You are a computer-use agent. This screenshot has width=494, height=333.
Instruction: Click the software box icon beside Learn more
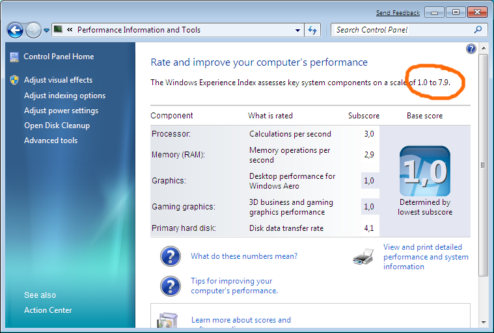[x=167, y=320]
